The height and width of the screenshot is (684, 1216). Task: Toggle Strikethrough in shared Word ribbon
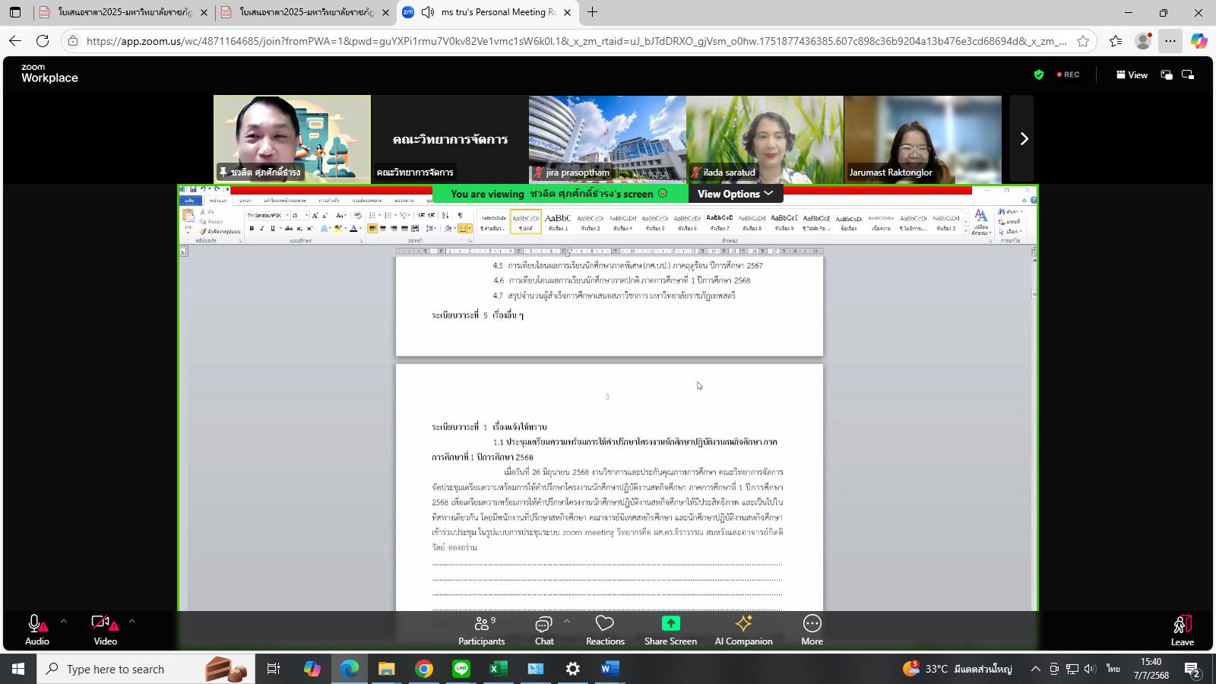point(289,228)
